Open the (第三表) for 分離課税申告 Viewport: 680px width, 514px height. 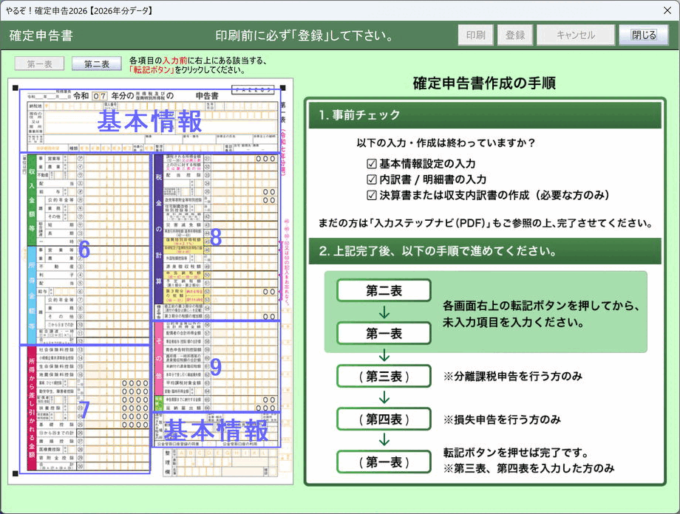[x=384, y=376]
